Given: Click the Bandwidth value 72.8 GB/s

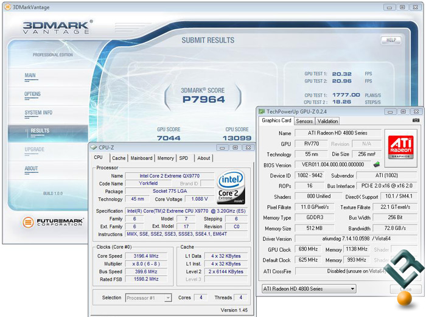Looking at the screenshot, I should [395, 228].
